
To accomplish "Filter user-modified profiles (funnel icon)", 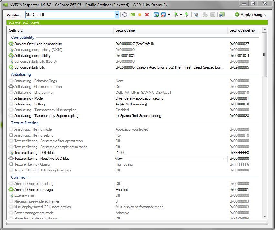I will pyautogui.click(x=196, y=15).
